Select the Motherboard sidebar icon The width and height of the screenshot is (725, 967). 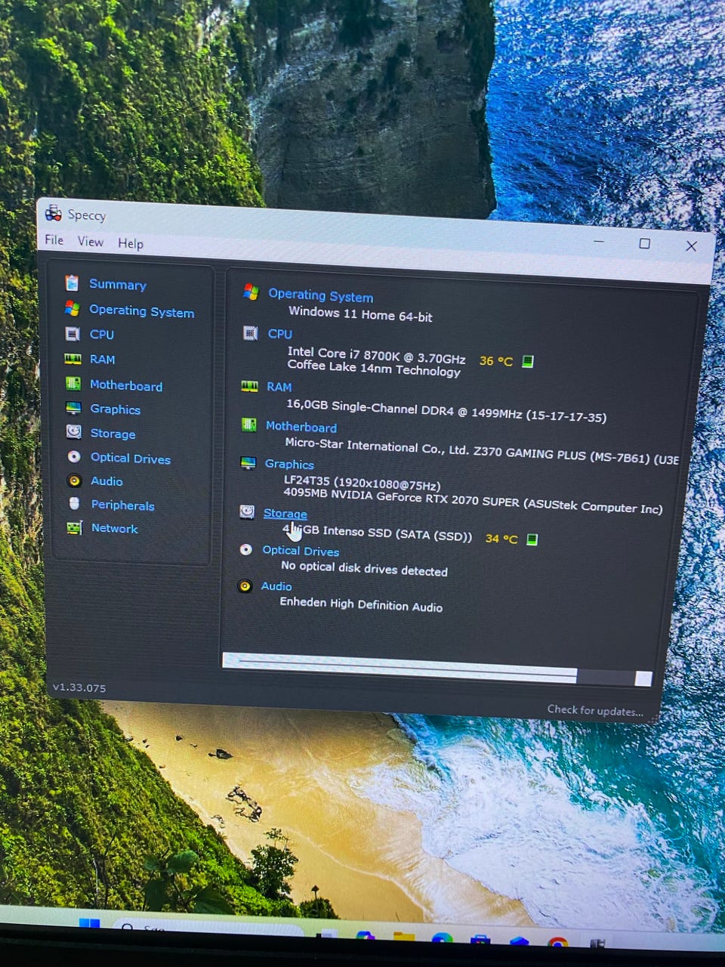tap(73, 384)
